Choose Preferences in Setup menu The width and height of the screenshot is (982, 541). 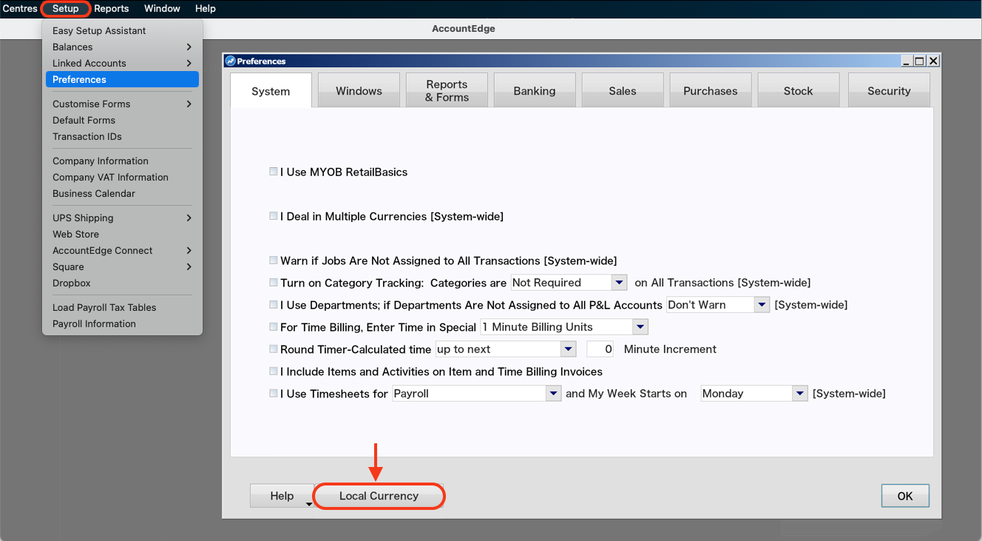(x=122, y=79)
